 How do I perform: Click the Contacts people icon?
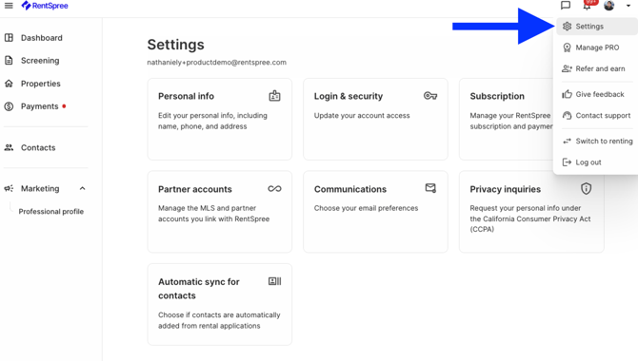coord(9,147)
